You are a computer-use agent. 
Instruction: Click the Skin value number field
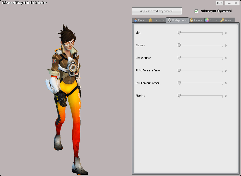[226, 33]
